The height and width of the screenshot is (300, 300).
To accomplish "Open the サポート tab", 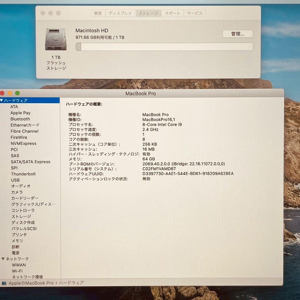I will point(172,13).
